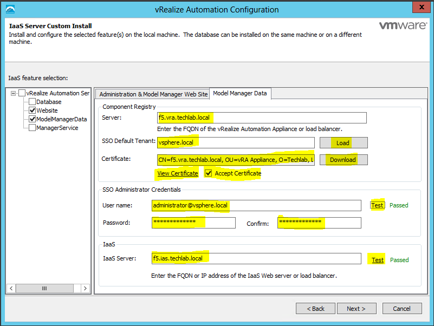Screen dimensions: 434x326
Task: Uncheck the ModelManagerData feature checkbox
Action: coord(32,119)
